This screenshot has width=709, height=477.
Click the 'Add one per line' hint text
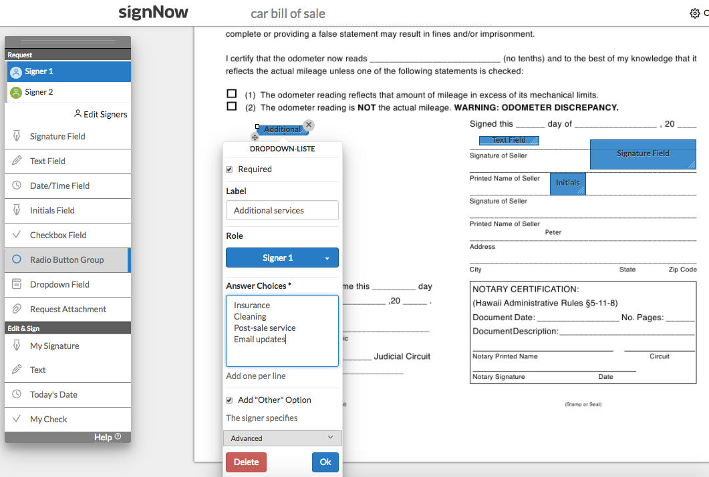point(255,376)
